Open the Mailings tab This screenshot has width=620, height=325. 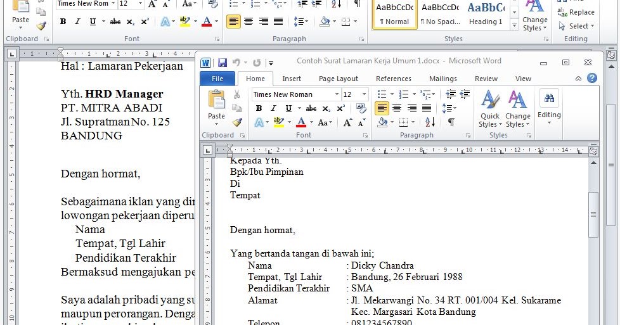443,79
